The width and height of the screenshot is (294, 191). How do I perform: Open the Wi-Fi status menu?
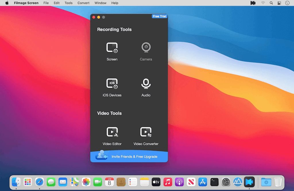[x=263, y=3]
